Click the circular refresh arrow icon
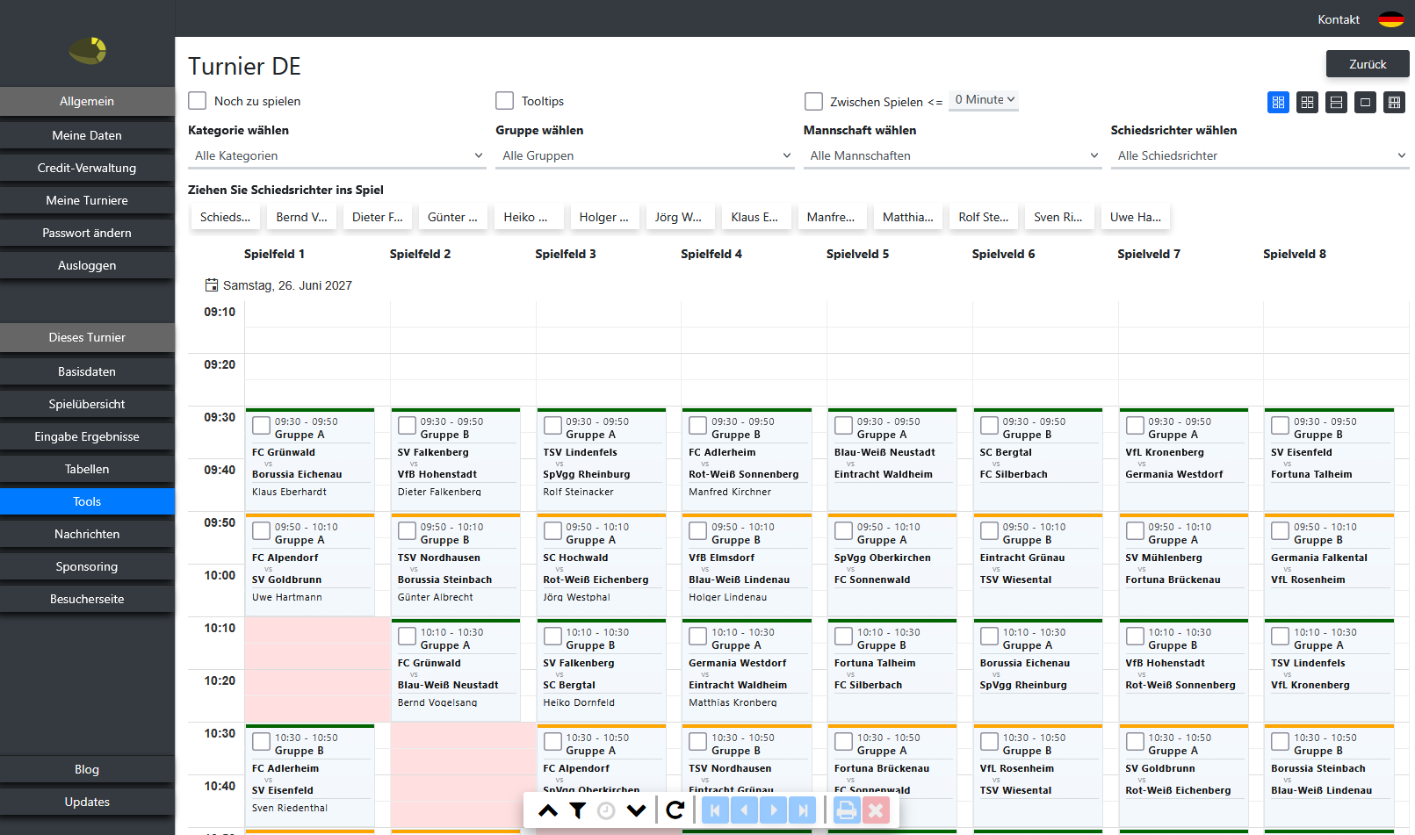 [x=675, y=810]
